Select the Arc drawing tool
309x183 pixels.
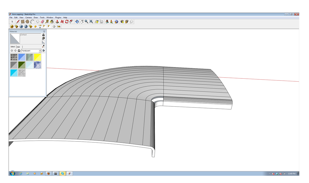tap(32, 21)
